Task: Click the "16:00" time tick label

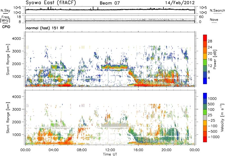Action: pyautogui.click(x=138, y=150)
